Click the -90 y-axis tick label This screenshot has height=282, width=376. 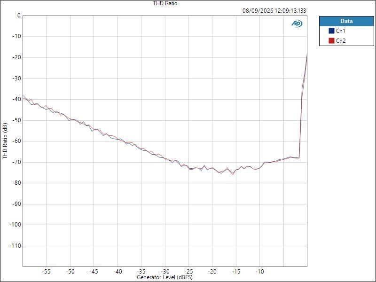tap(16, 204)
